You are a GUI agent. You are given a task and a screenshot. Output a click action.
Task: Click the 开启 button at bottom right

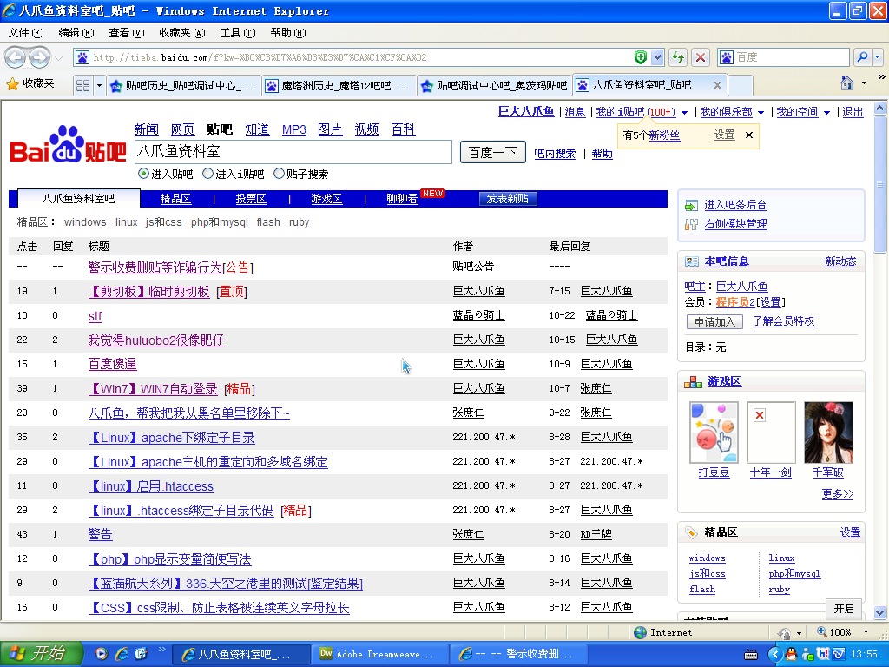pos(844,609)
